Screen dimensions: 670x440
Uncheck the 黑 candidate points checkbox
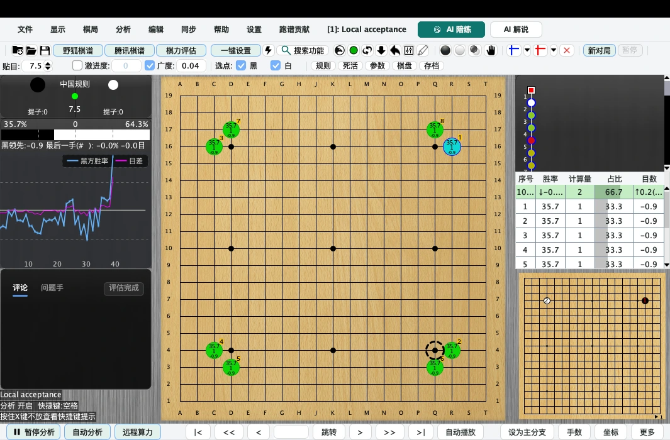[241, 66]
